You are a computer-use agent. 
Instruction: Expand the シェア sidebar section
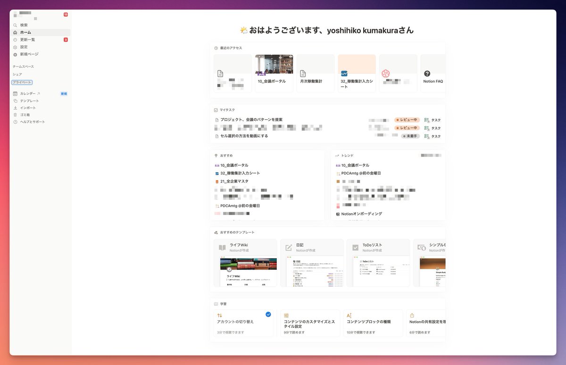(17, 75)
